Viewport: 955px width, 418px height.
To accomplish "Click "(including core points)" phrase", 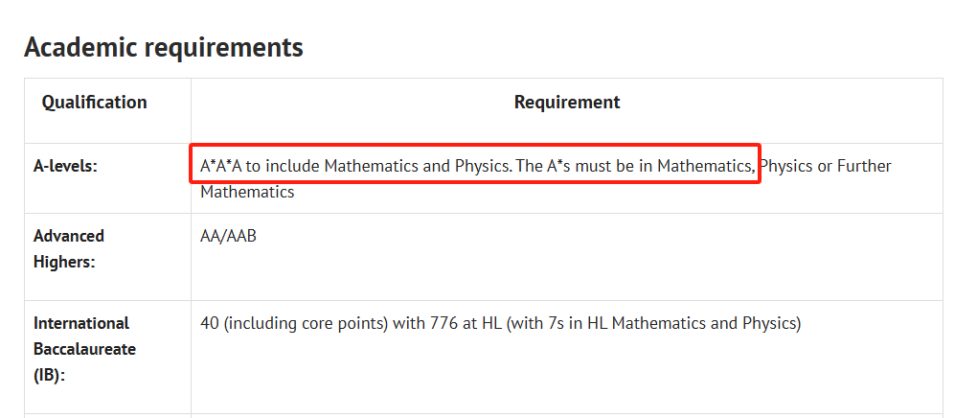I will [306, 323].
